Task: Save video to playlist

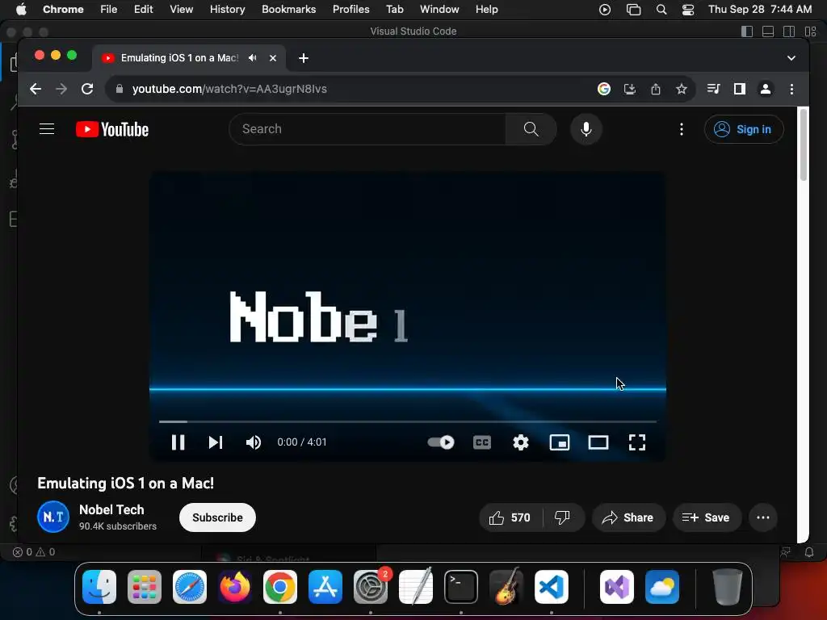Action: [x=706, y=517]
